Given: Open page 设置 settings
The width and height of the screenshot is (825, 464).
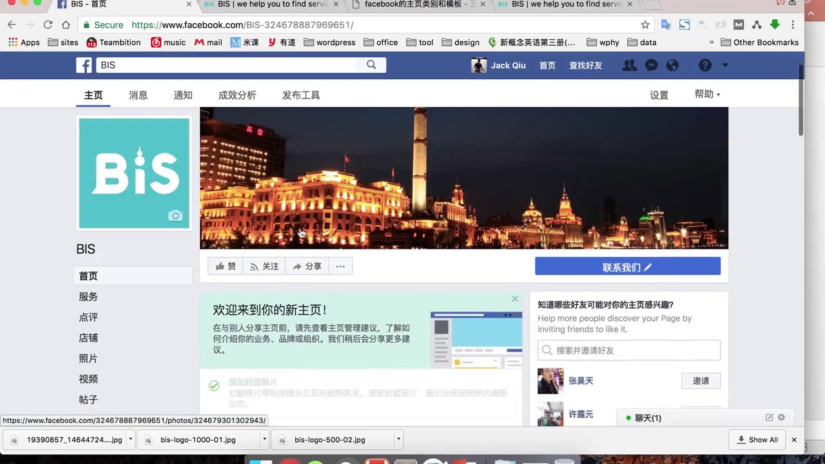Looking at the screenshot, I should click(x=659, y=95).
